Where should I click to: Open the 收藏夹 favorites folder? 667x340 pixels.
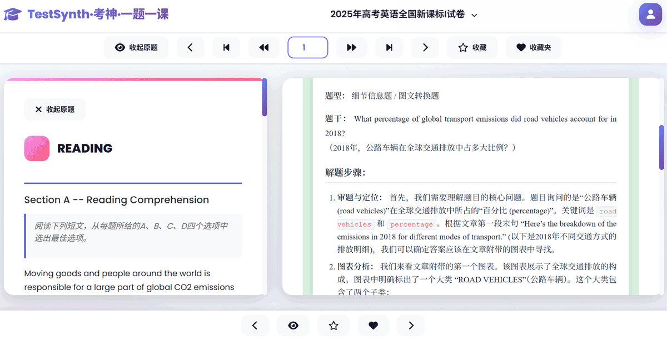533,48
